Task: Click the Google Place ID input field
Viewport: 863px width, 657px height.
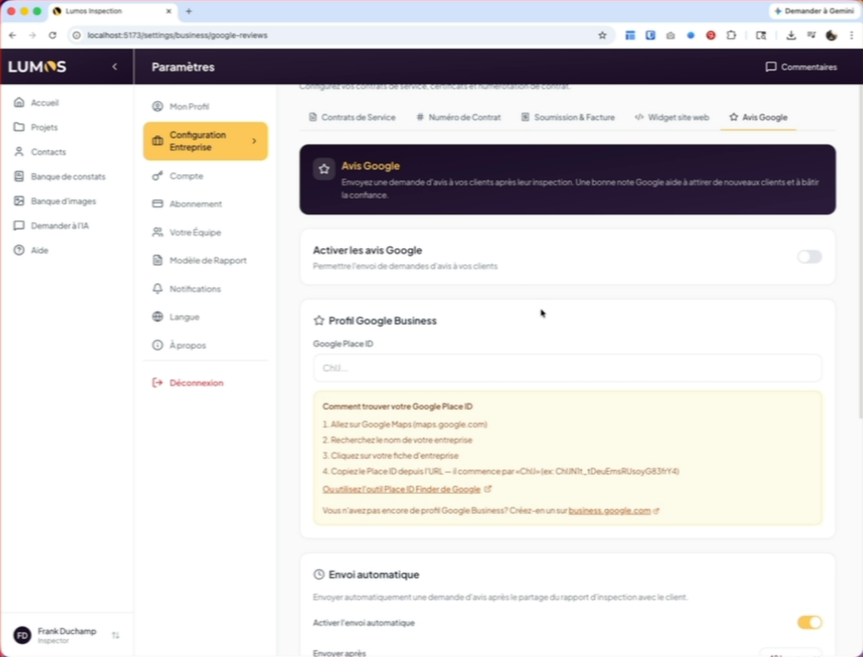Action: 567,368
